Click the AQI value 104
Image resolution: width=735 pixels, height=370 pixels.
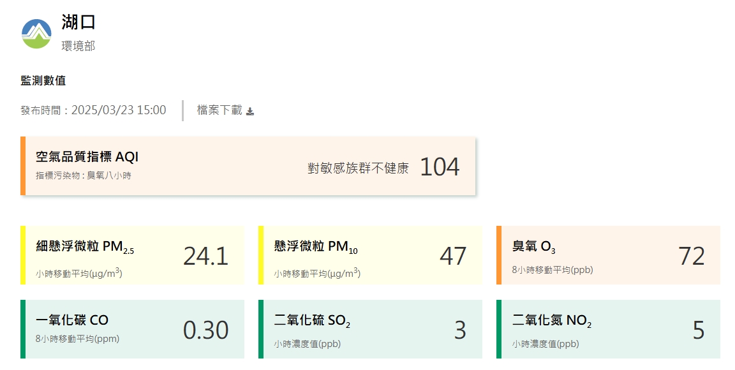point(440,167)
